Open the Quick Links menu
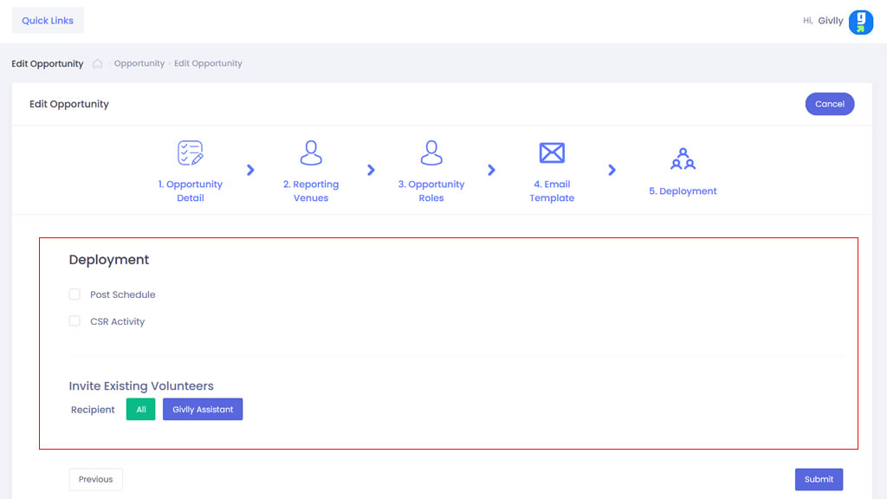The image size is (887, 499). point(48,21)
